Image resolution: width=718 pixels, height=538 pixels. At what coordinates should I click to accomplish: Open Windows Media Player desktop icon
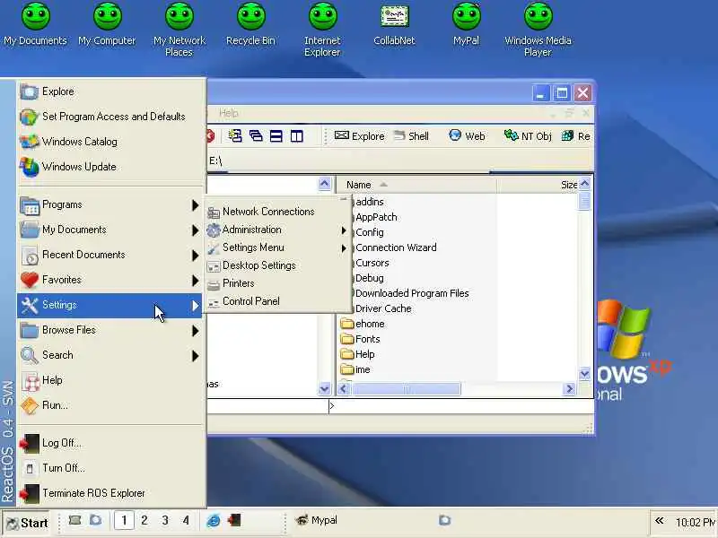[x=538, y=30]
